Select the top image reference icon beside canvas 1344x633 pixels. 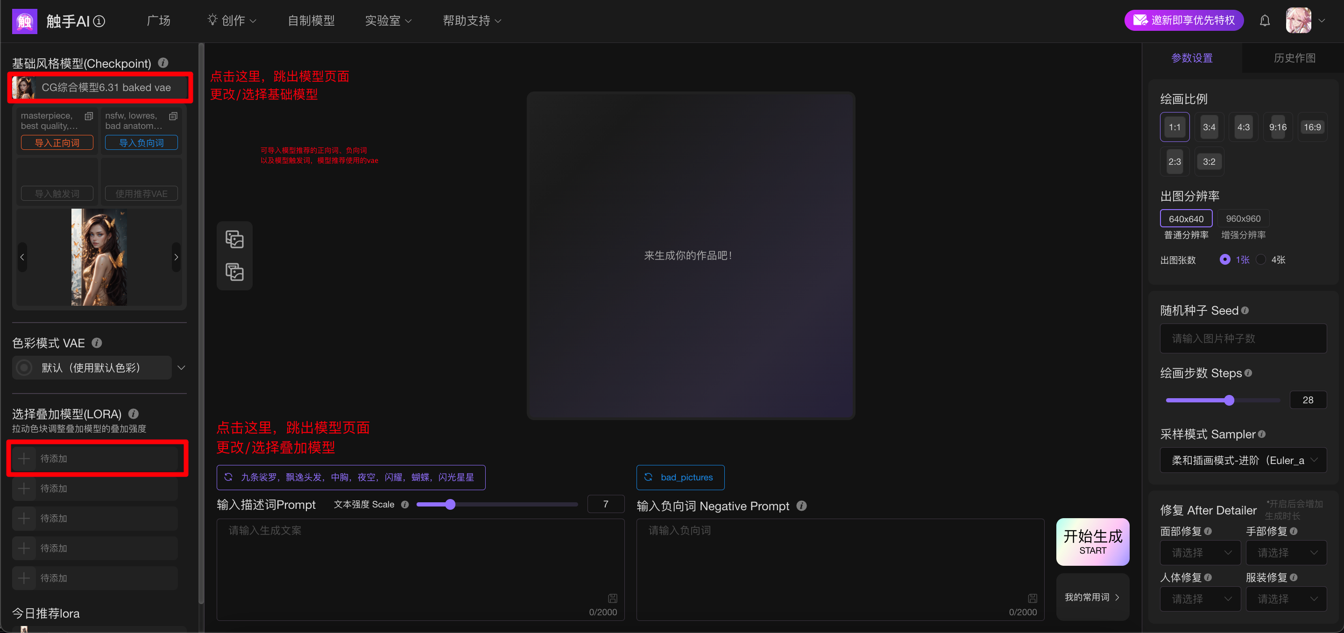tap(234, 239)
